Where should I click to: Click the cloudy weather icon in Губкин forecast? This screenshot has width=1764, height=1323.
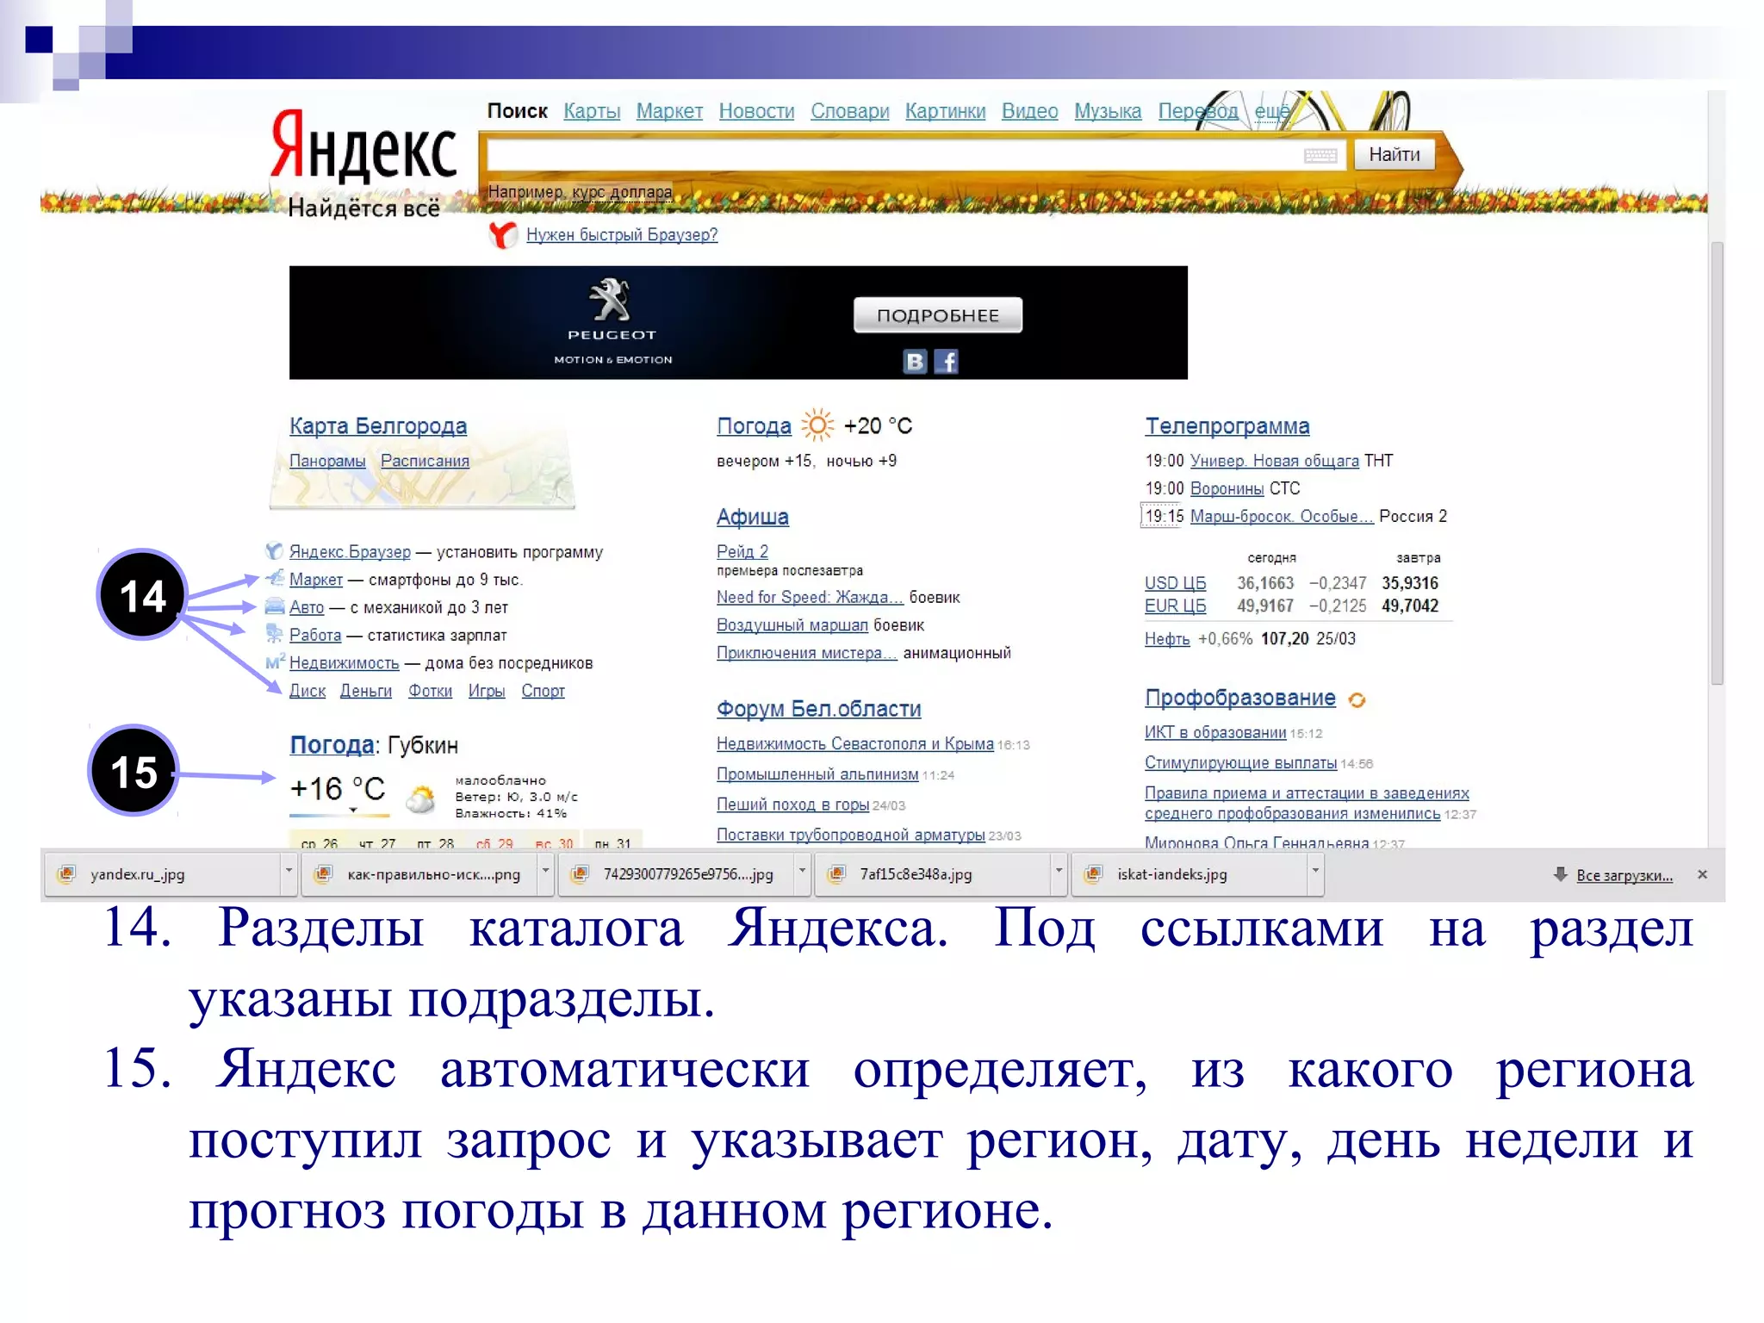click(x=420, y=799)
